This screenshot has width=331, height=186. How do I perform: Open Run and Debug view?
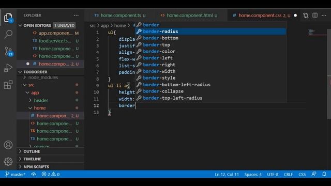[x=8, y=68]
